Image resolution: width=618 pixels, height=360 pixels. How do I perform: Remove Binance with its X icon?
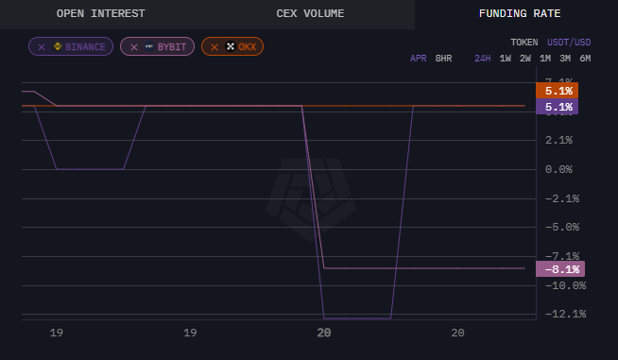click(x=42, y=47)
